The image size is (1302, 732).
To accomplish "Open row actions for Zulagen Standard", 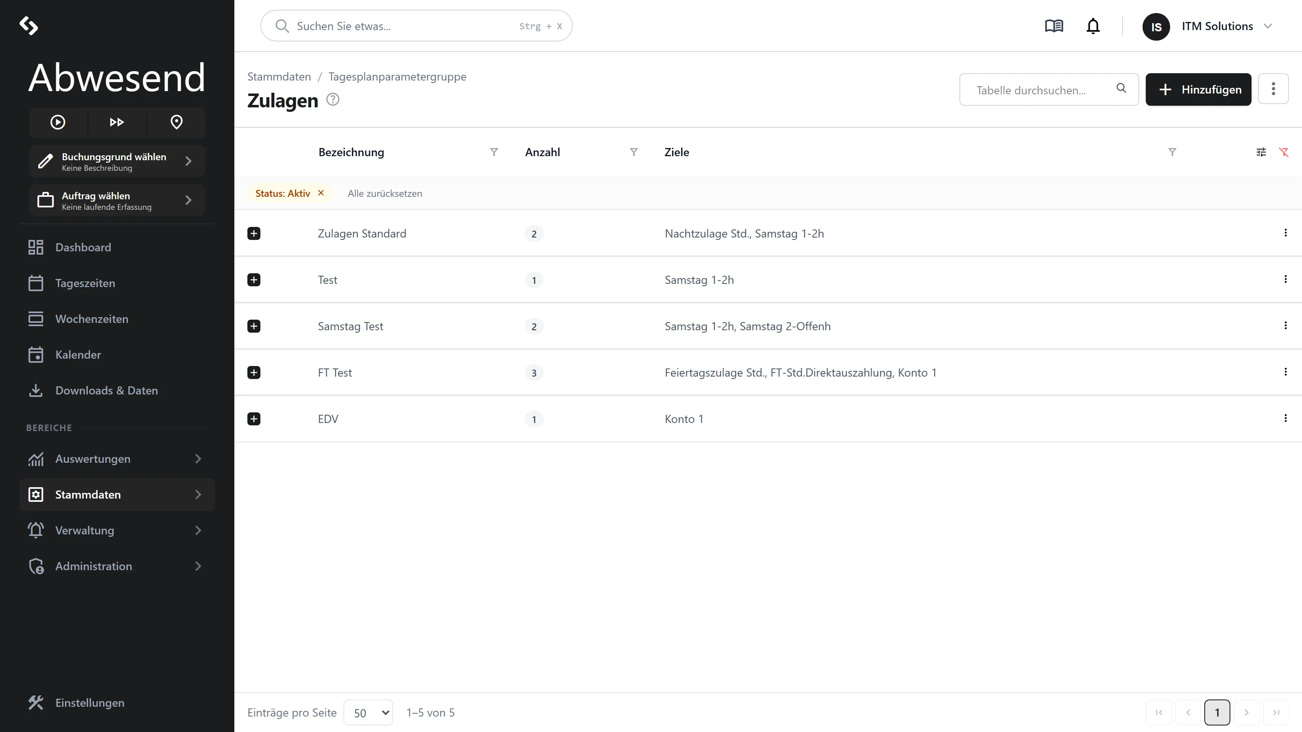I will pyautogui.click(x=1285, y=233).
